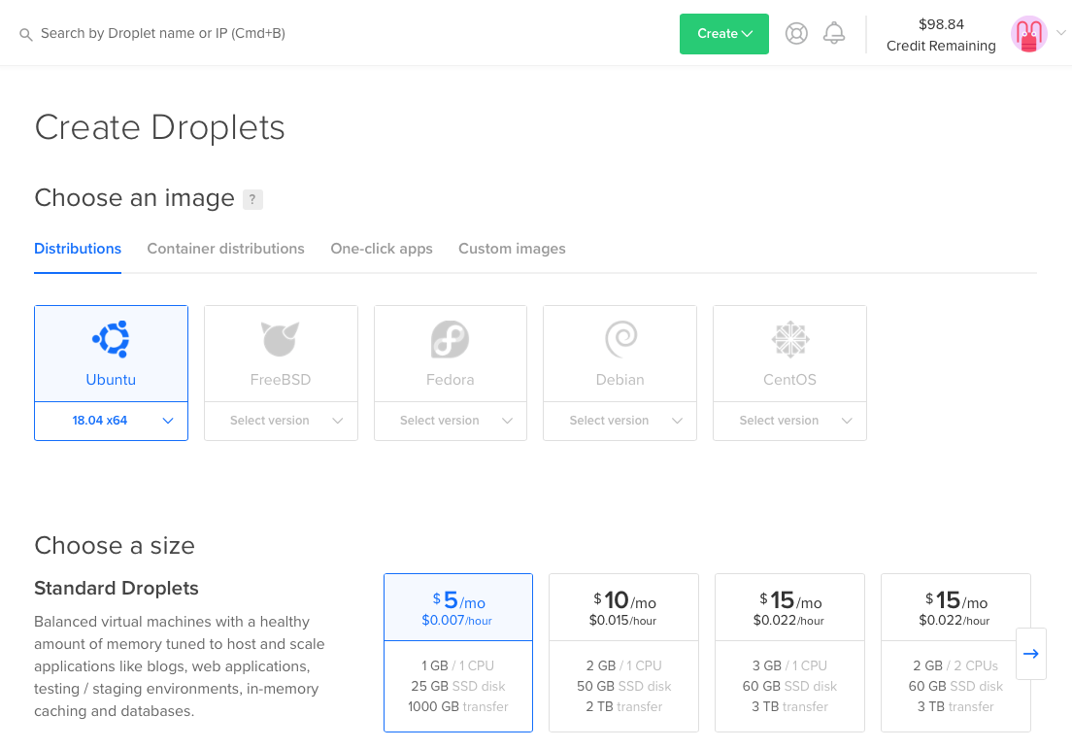Click the help question mark beside Choose an image
1072x749 pixels.
(252, 199)
